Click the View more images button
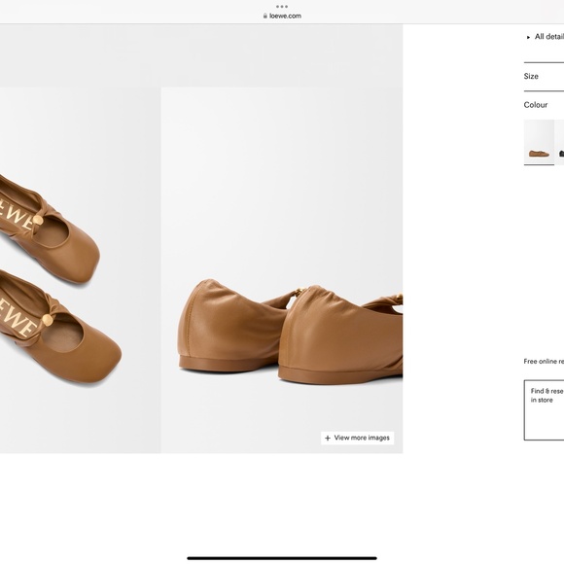The image size is (564, 564). (357, 438)
